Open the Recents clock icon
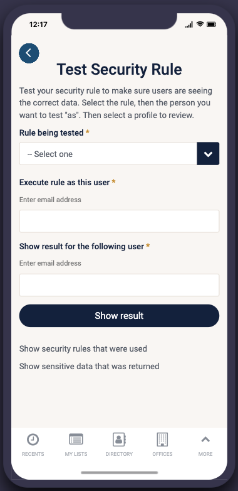Image resolution: width=238 pixels, height=491 pixels. (33, 440)
